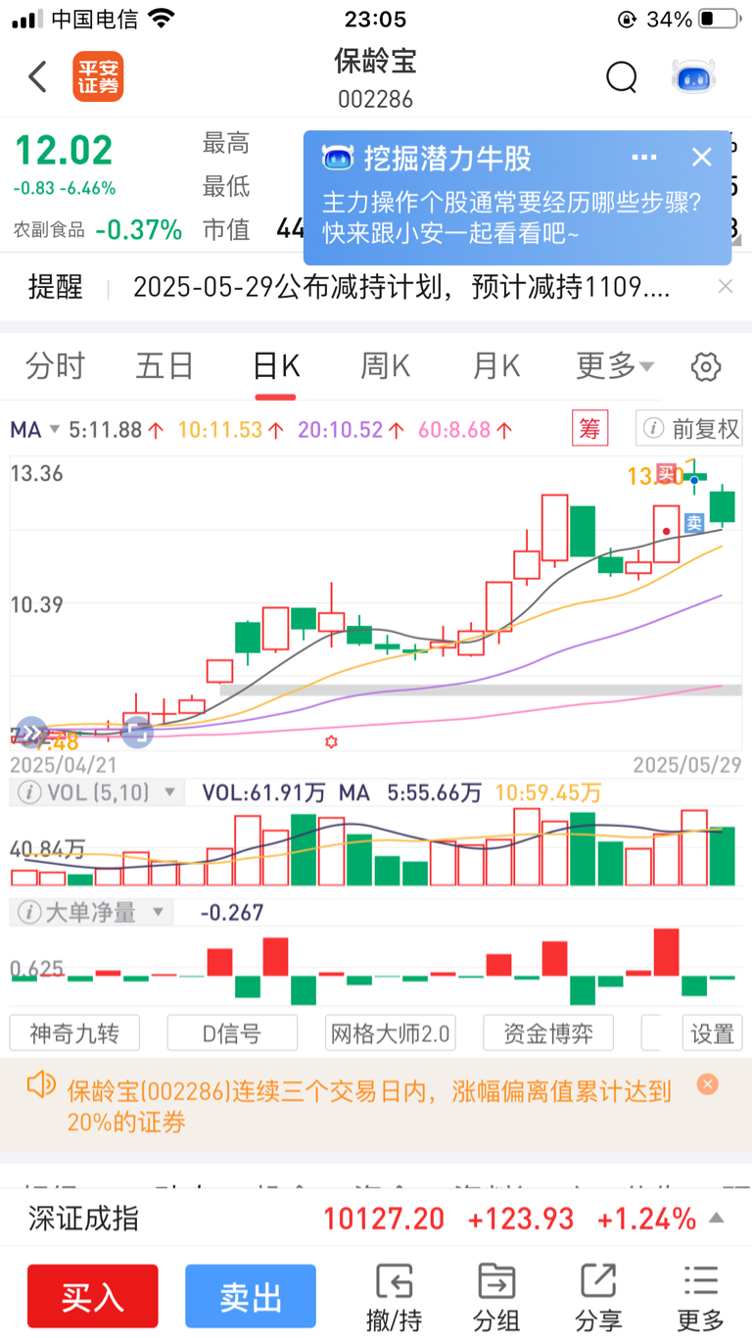The image size is (752, 1338).
Task: Open the 分组 grouping icon
Action: click(x=496, y=1297)
